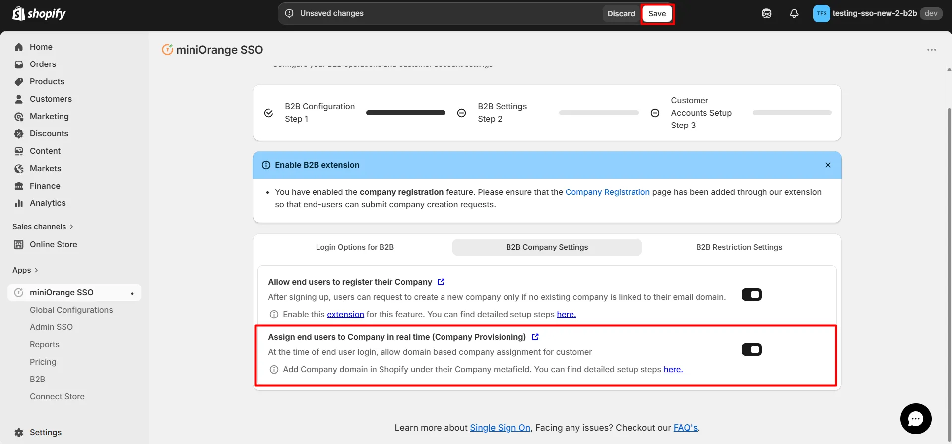This screenshot has height=444, width=952.
Task: Click the info icon beside Add Company domain
Action: click(274, 369)
